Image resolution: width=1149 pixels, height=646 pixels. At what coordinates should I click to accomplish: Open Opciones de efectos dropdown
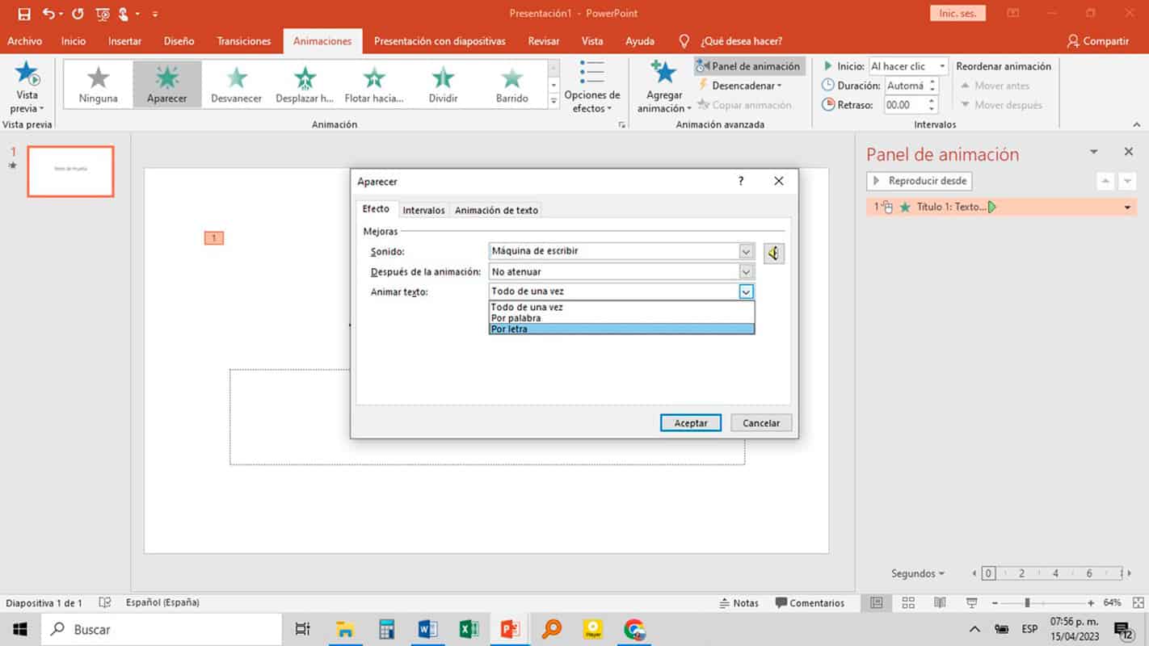(x=592, y=87)
